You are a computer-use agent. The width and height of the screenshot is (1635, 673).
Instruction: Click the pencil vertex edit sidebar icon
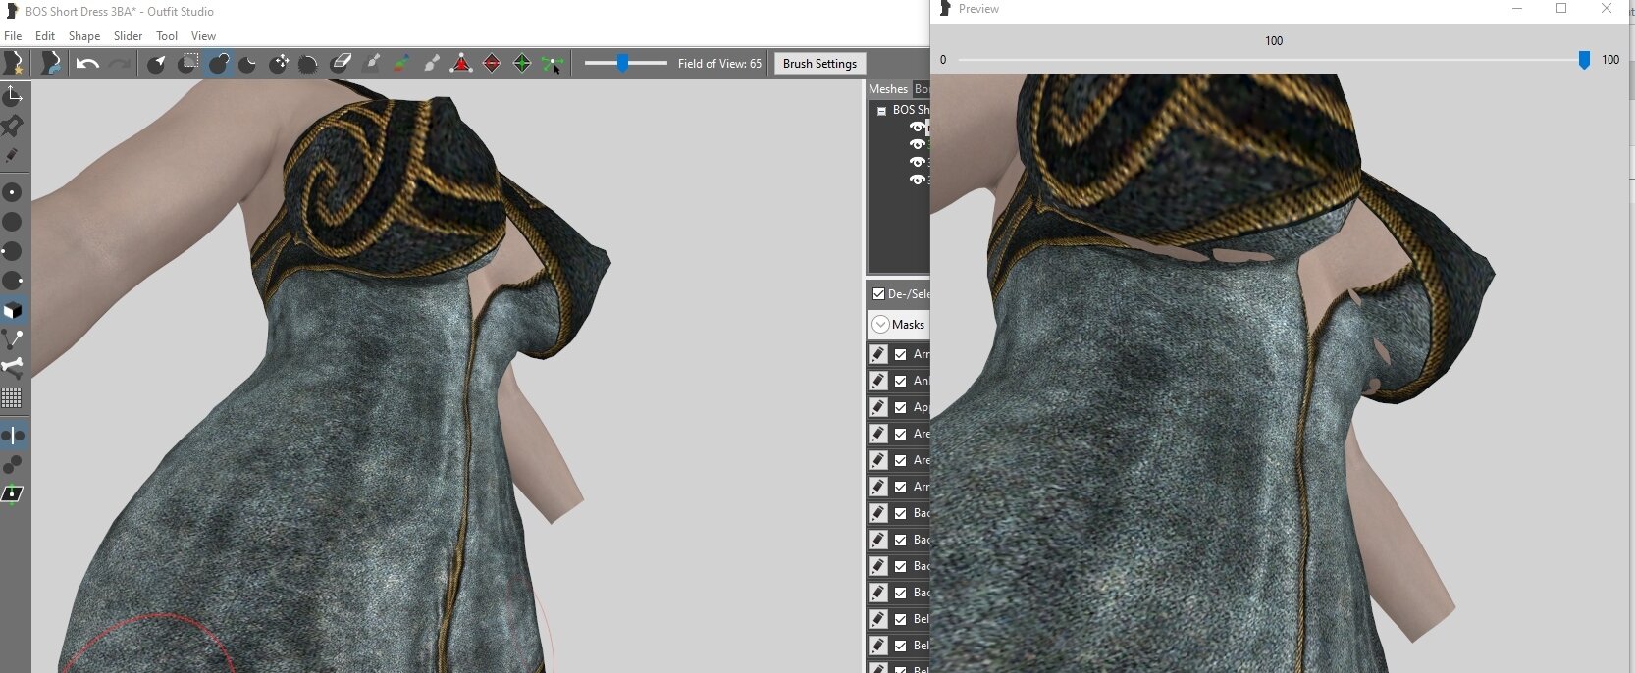(x=13, y=155)
